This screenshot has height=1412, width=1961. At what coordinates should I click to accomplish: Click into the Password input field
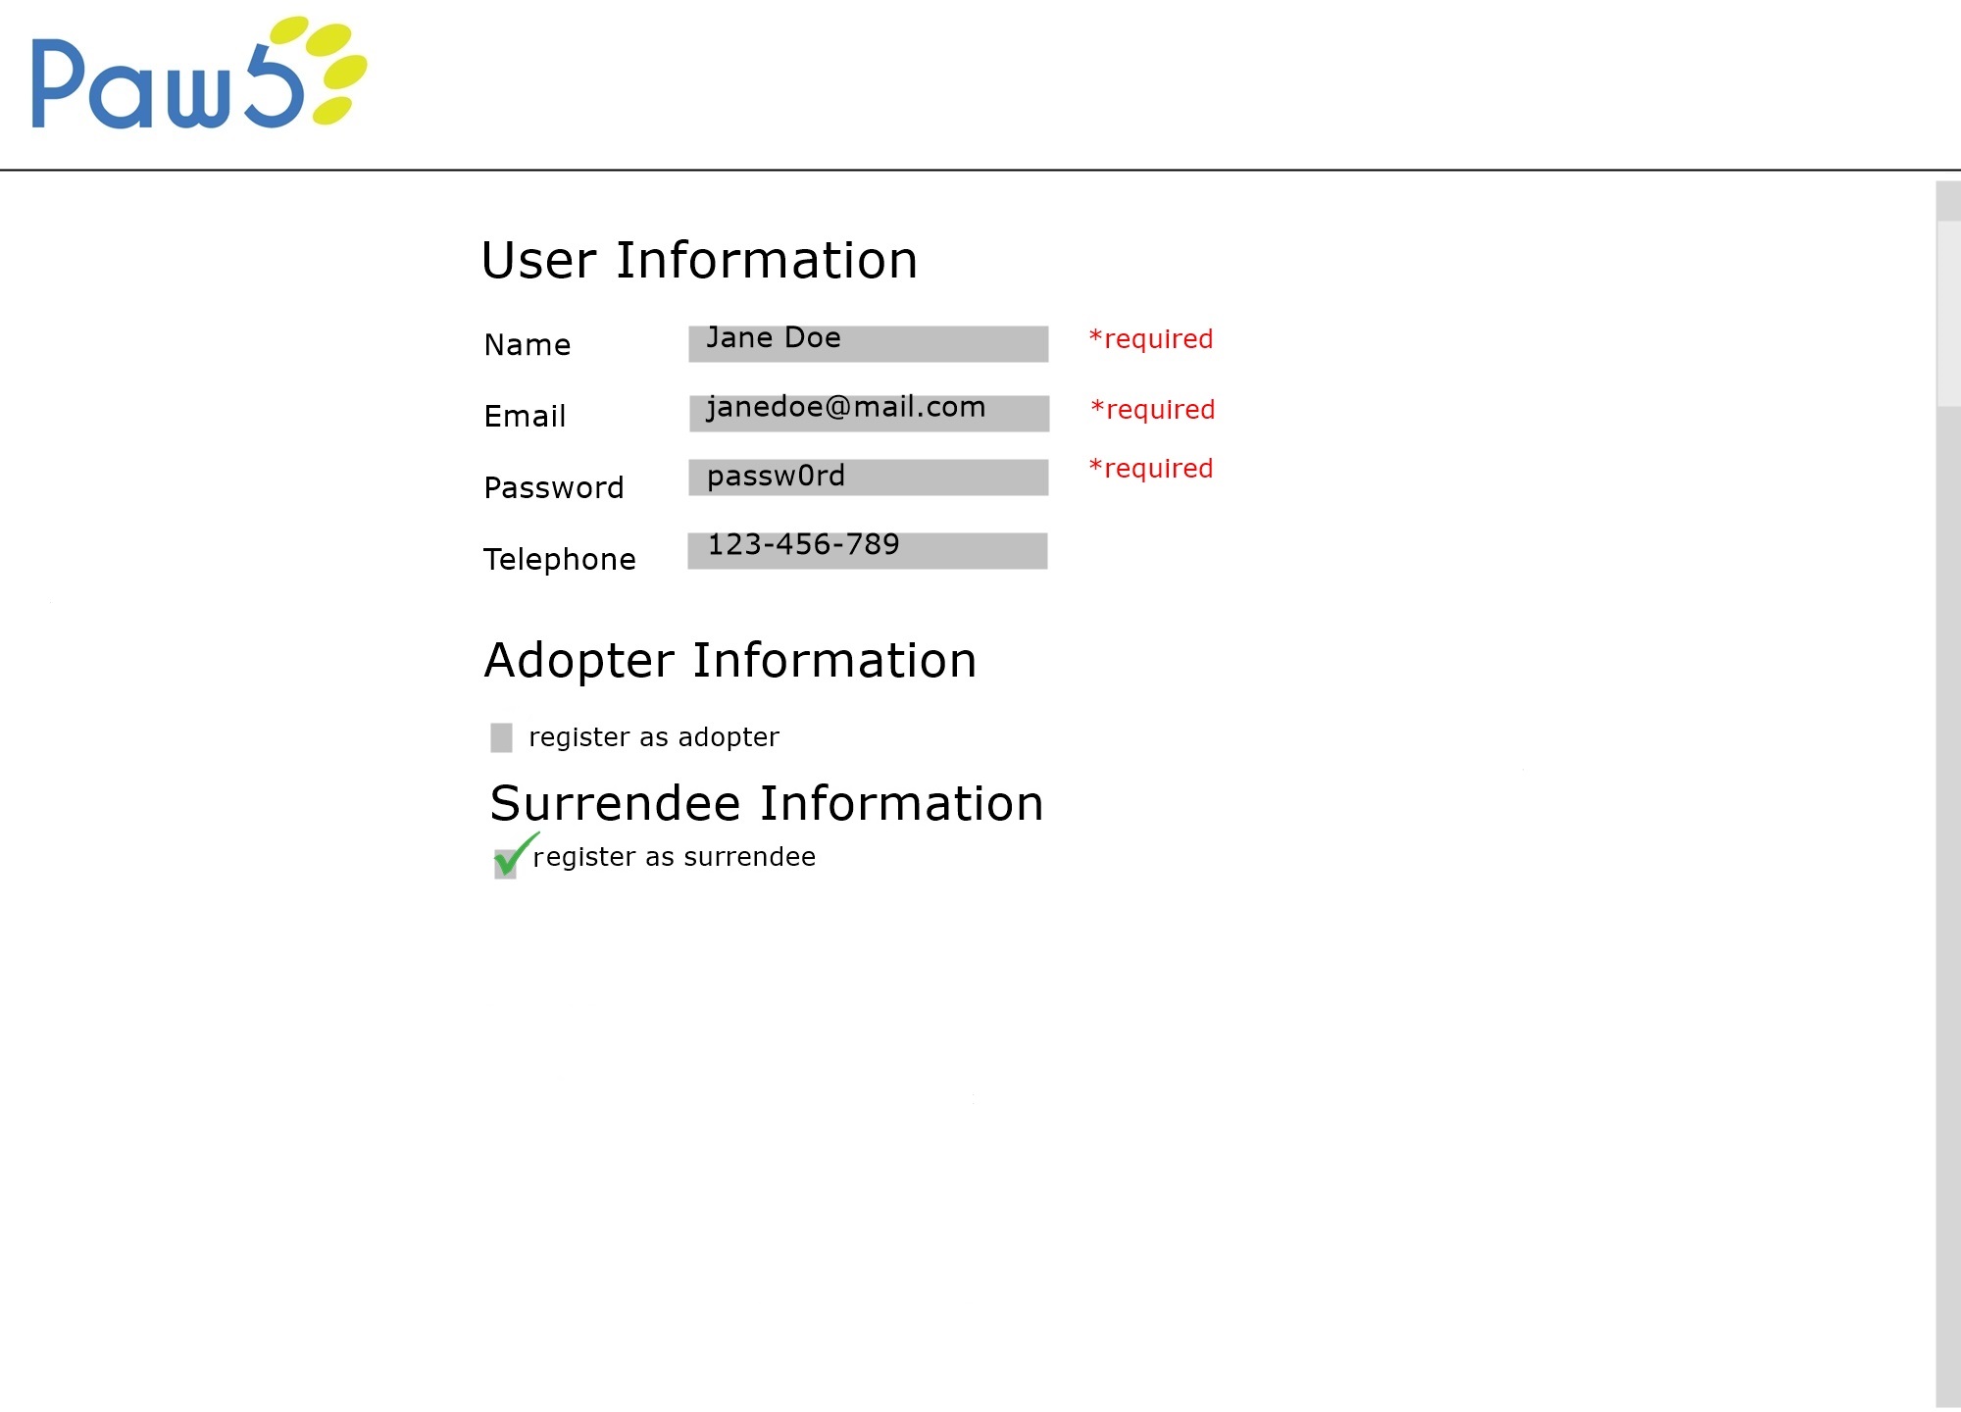point(868,478)
